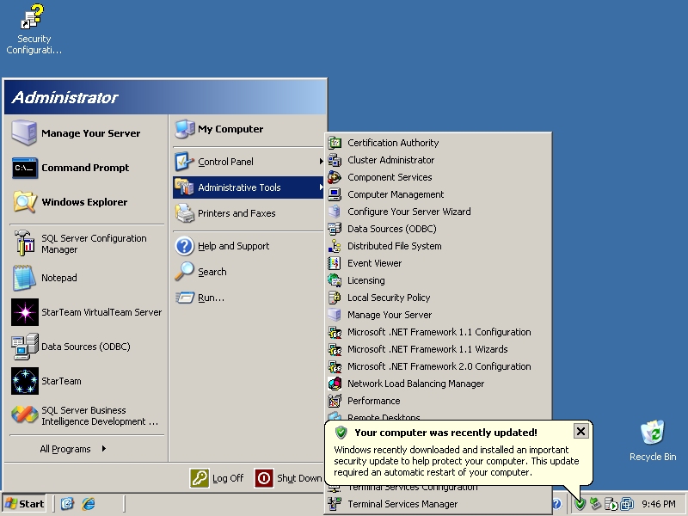Open Security Configuration desktop shortcut icon
This screenshot has width=688, height=516.
click(x=34, y=17)
